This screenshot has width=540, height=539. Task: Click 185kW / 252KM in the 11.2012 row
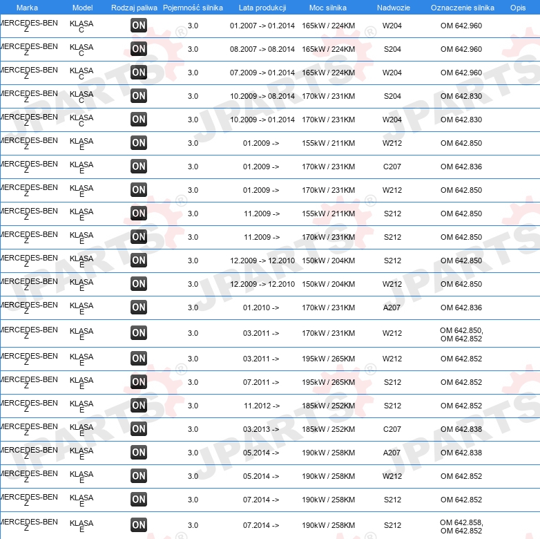[329, 406]
